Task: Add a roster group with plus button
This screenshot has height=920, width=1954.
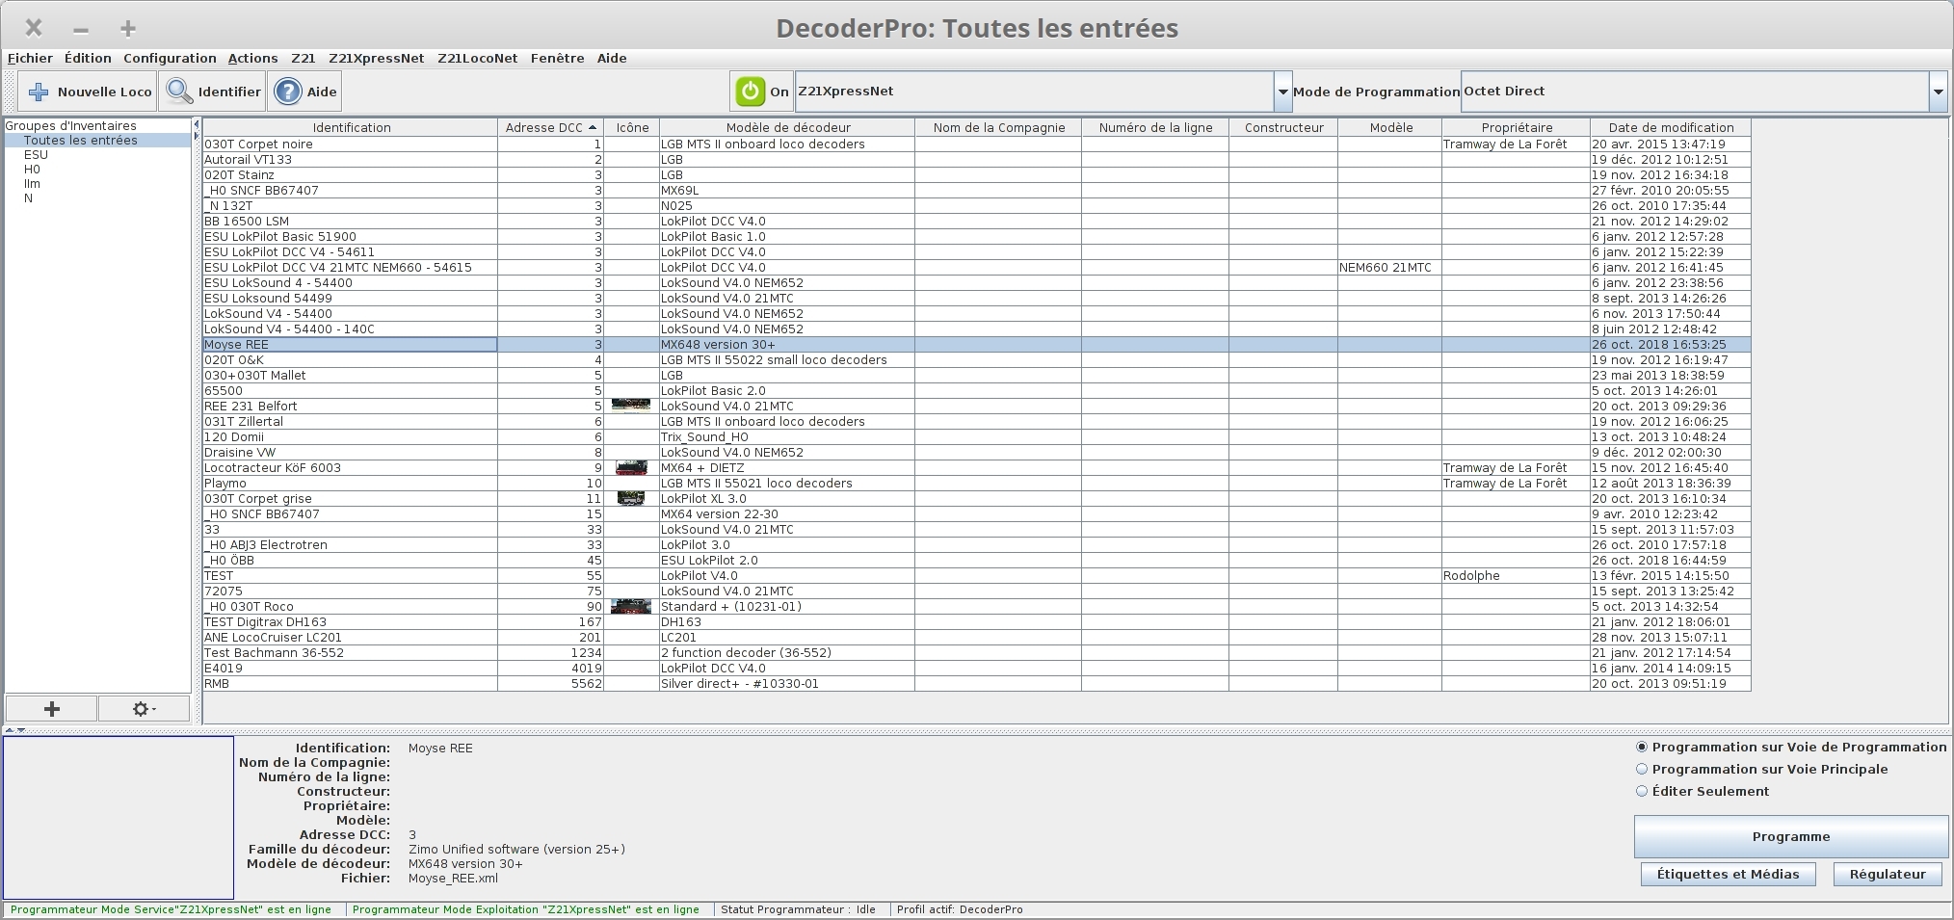Action: [52, 709]
